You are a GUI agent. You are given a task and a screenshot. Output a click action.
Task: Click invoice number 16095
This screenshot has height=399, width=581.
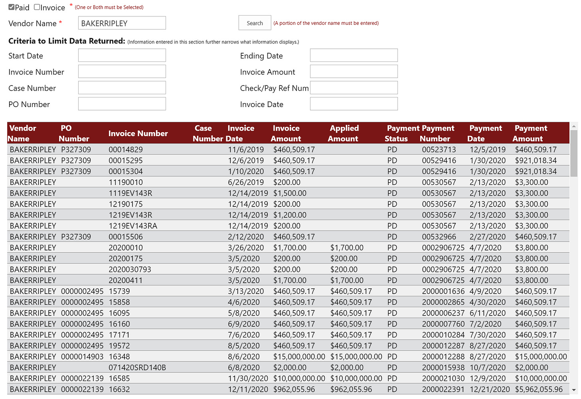[119, 313]
